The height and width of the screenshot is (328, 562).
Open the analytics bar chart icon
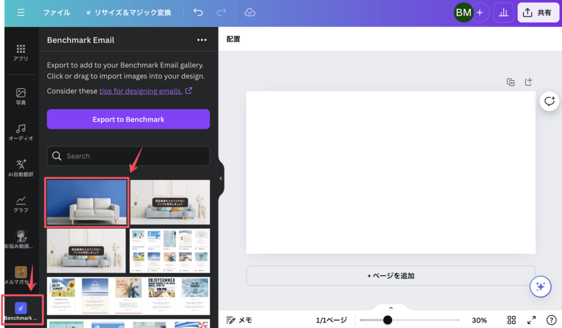[x=503, y=12]
